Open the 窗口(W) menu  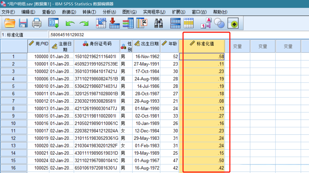point(199,12)
